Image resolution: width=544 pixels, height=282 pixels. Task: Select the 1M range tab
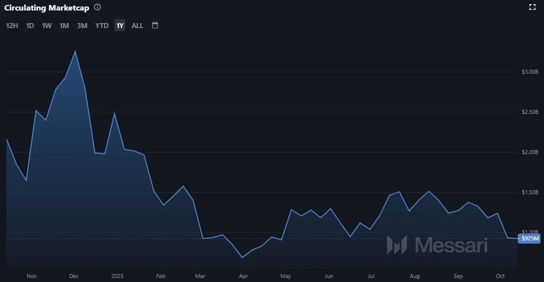[64, 26]
